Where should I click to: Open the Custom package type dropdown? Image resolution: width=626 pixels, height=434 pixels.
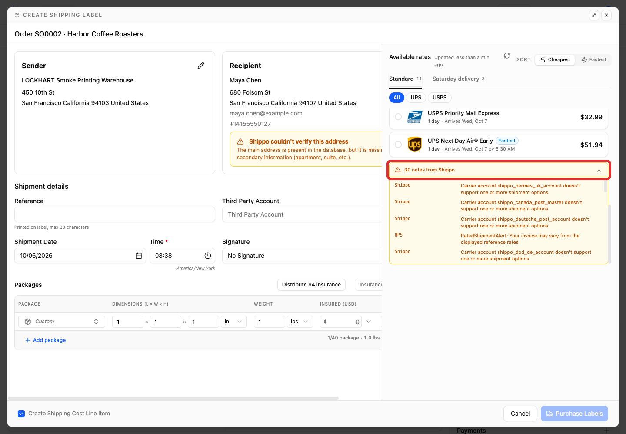[62, 322]
